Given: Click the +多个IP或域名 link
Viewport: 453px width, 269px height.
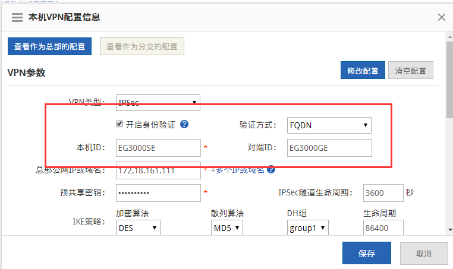Looking at the screenshot, I should [x=238, y=170].
